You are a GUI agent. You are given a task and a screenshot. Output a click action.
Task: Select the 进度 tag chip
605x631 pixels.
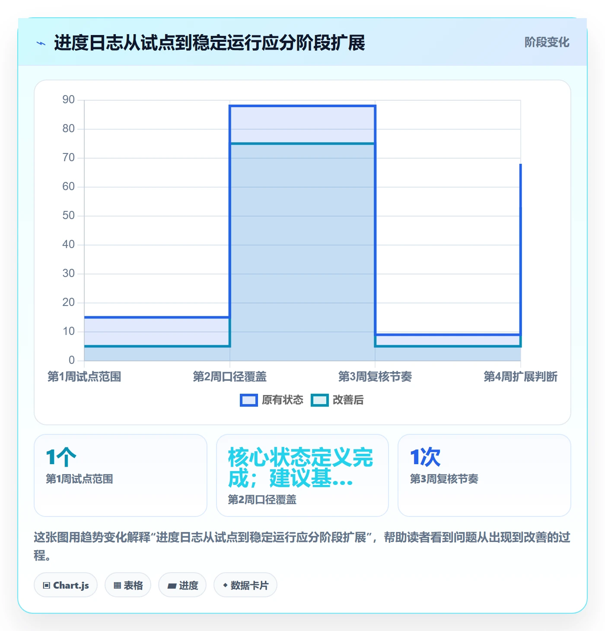pos(182,585)
